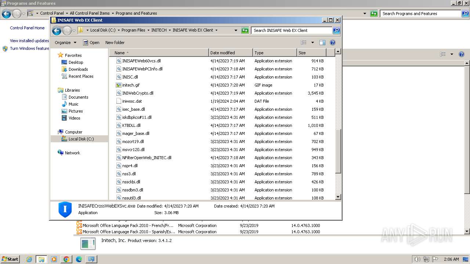This screenshot has height=264, width=470.
Task: Select Microsoft Office Language Pack French row
Action: coord(198,225)
